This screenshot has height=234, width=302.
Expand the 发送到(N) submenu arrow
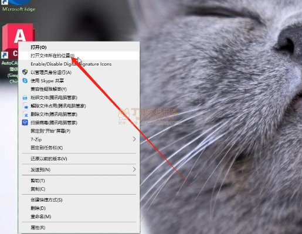coord(134,169)
